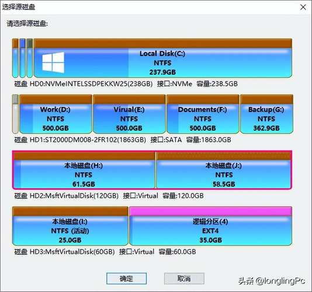Click the Windows logo on the C: partition
Image resolution: width=312 pixels, height=292 pixels.
click(53, 62)
